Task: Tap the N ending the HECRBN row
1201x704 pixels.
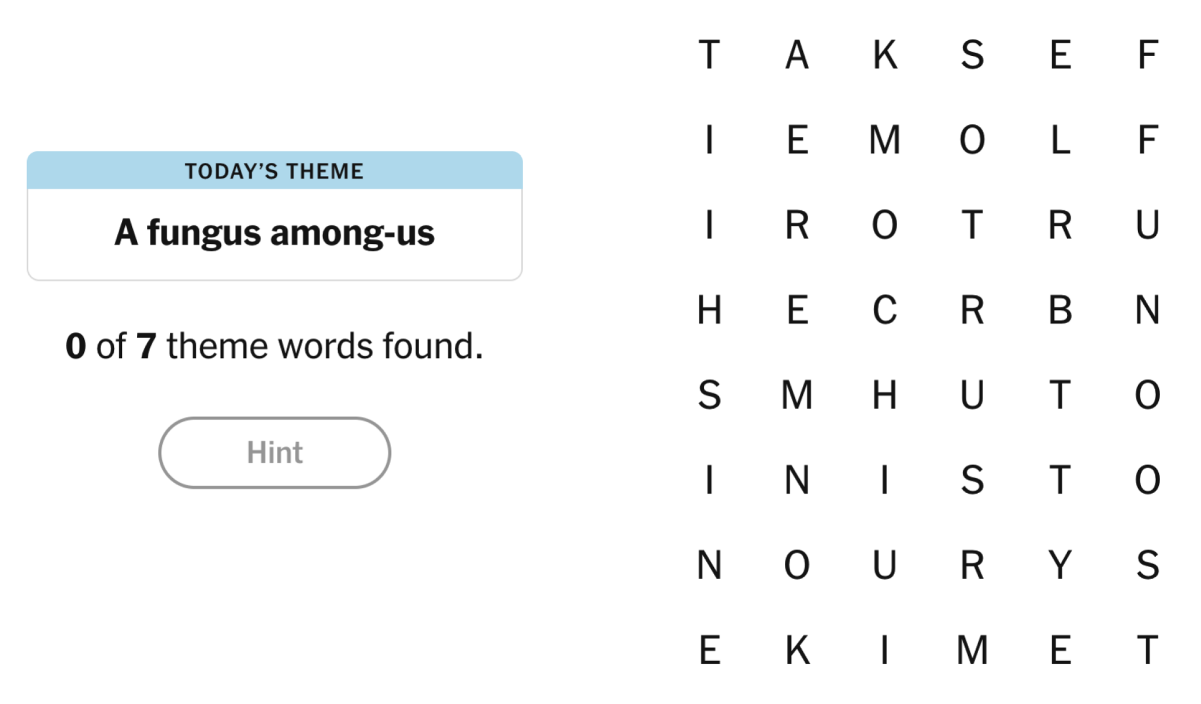Action: pos(1148,310)
